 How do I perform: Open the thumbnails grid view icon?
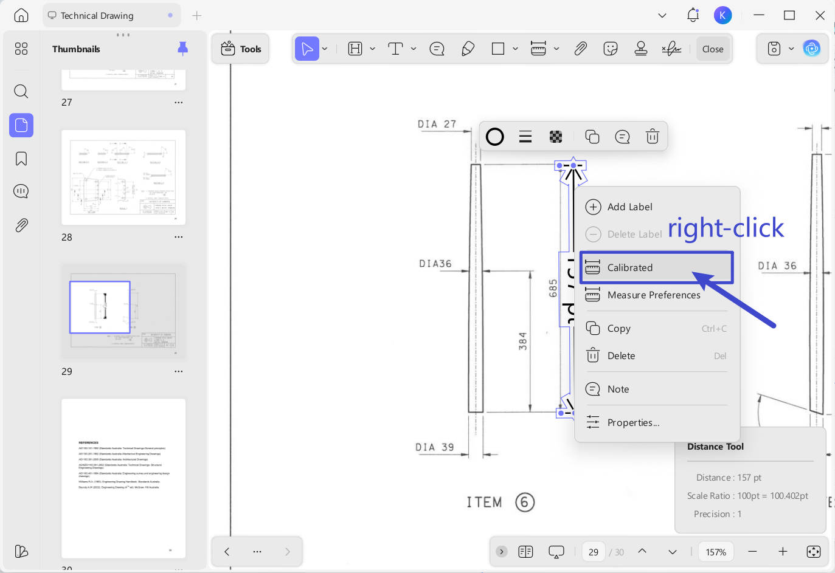(x=21, y=49)
